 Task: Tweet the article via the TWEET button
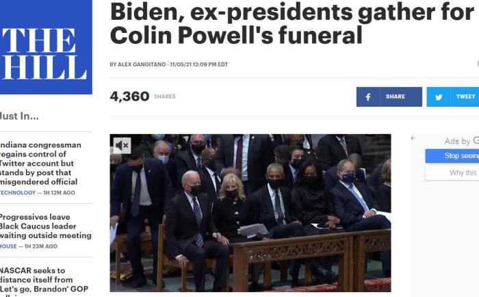[453, 97]
